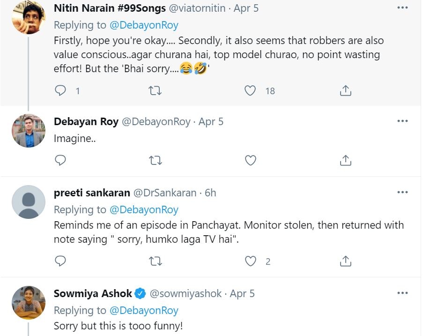Share Nitin Narain's tweet
This screenshot has width=423, height=336.
pos(345,90)
